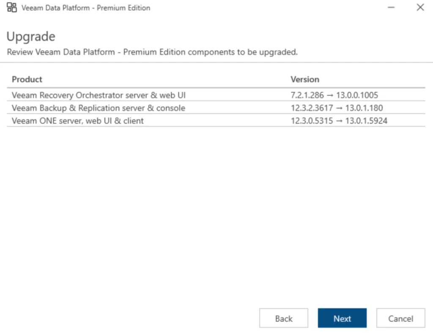Go back with the Back button
This screenshot has width=433, height=333.
click(x=284, y=319)
